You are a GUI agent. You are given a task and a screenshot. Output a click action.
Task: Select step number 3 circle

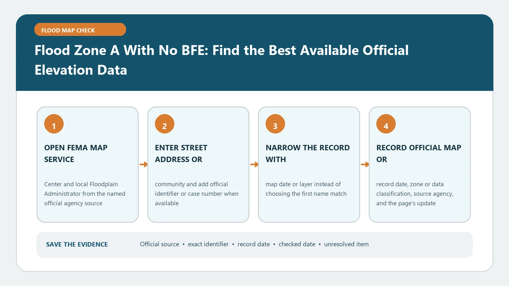click(x=275, y=124)
